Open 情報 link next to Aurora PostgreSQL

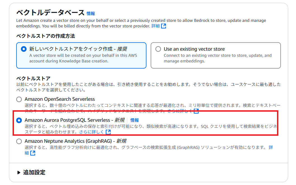[x=135, y=120]
